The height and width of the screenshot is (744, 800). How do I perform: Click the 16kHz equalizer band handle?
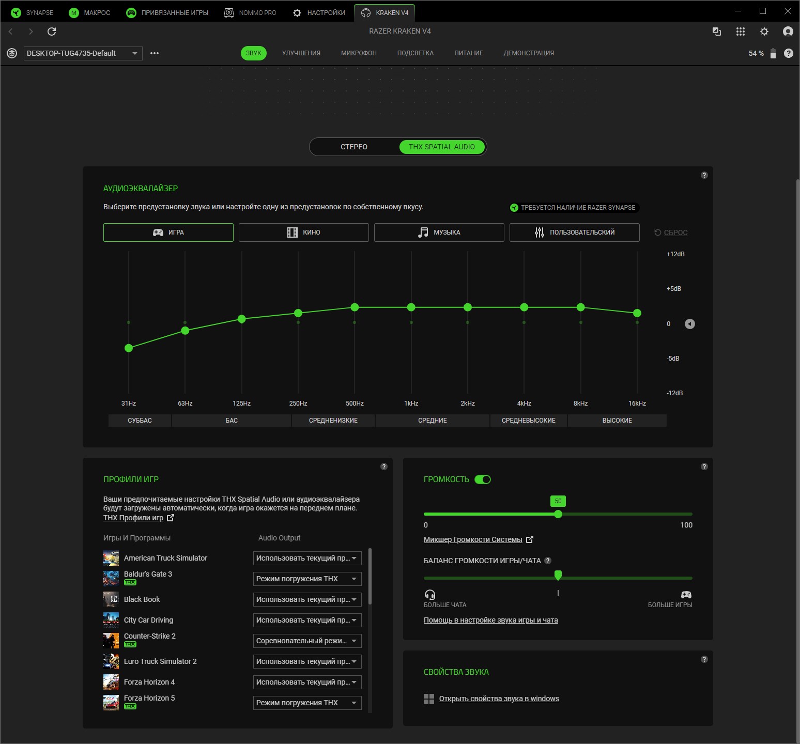[x=637, y=313]
